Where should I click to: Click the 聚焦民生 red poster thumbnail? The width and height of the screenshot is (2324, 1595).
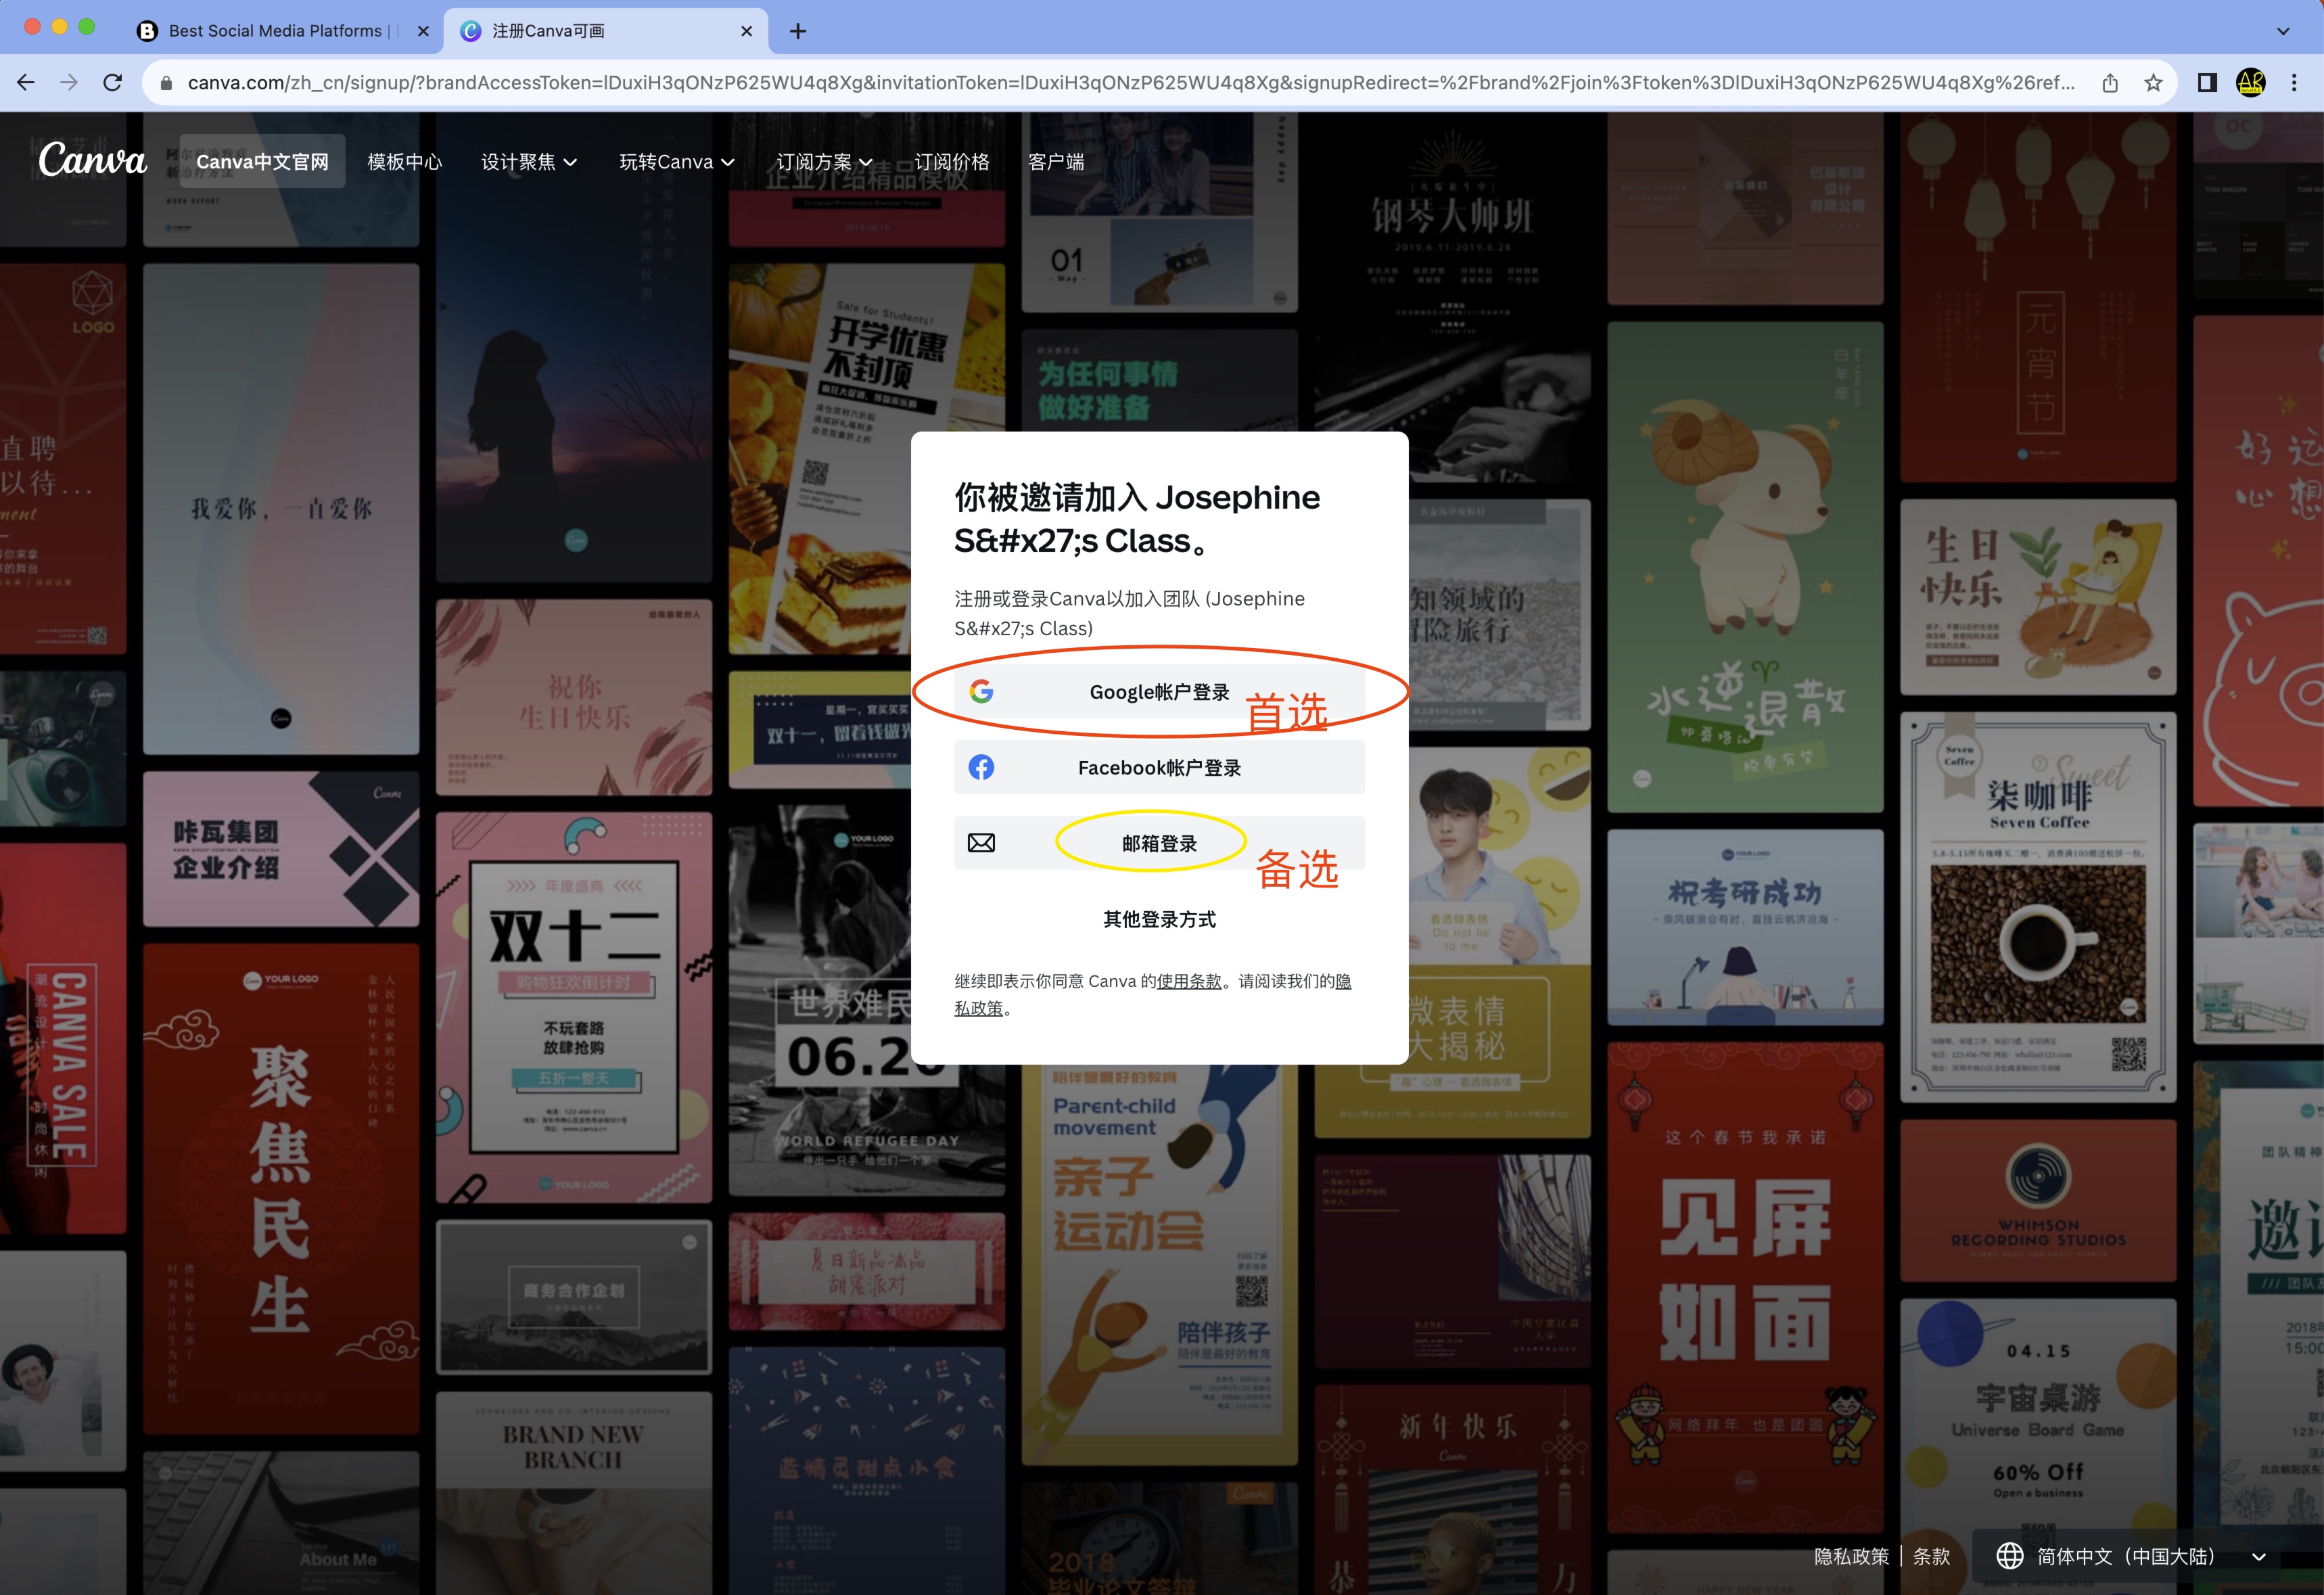(x=281, y=1188)
